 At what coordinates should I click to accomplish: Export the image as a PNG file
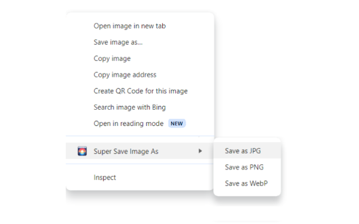244,167
